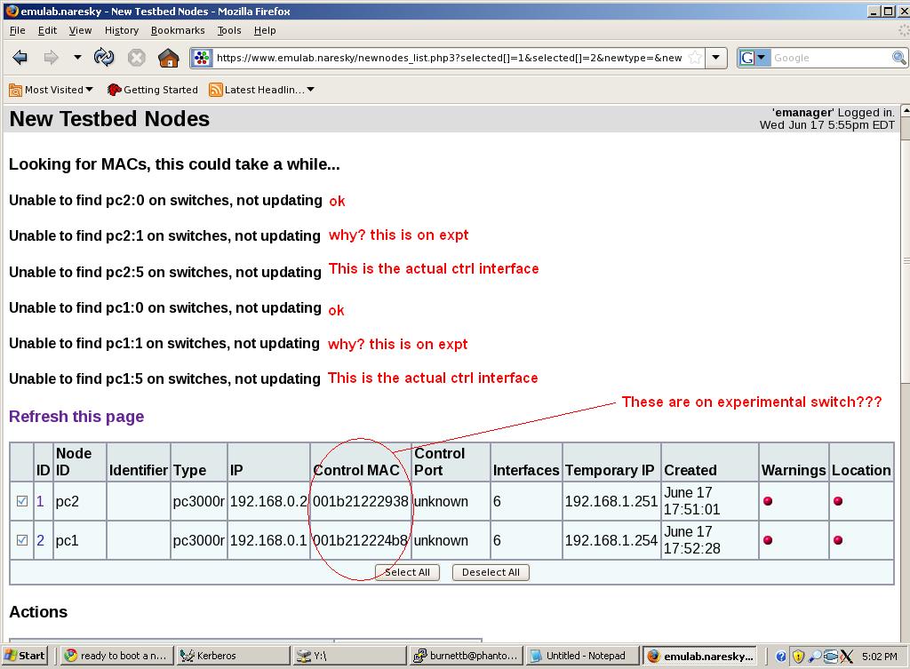The image size is (910, 669).
Task: Open node ID 2 link
Action: click(40, 540)
